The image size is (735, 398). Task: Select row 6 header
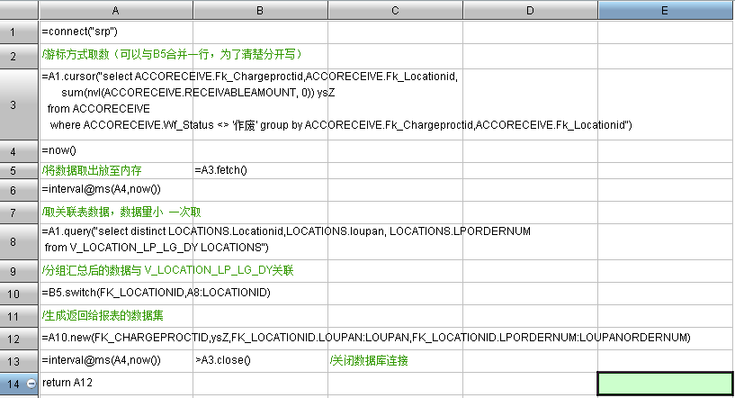click(x=19, y=190)
